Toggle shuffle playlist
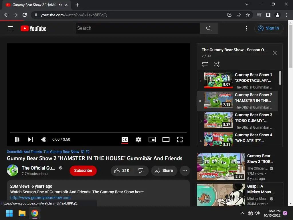The image size is (293, 220). [216, 64]
